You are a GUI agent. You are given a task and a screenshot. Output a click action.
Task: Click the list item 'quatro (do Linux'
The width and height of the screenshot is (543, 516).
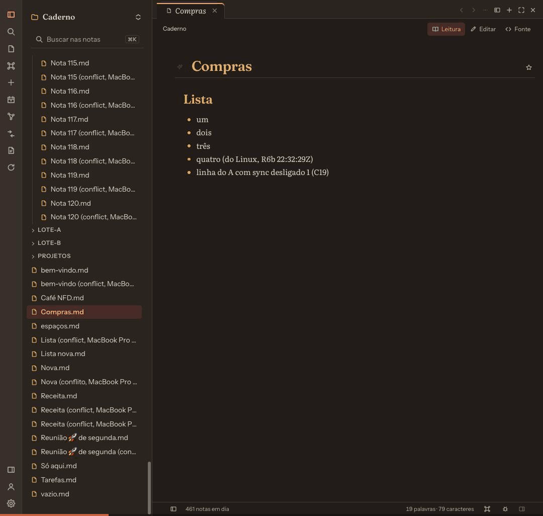click(254, 159)
